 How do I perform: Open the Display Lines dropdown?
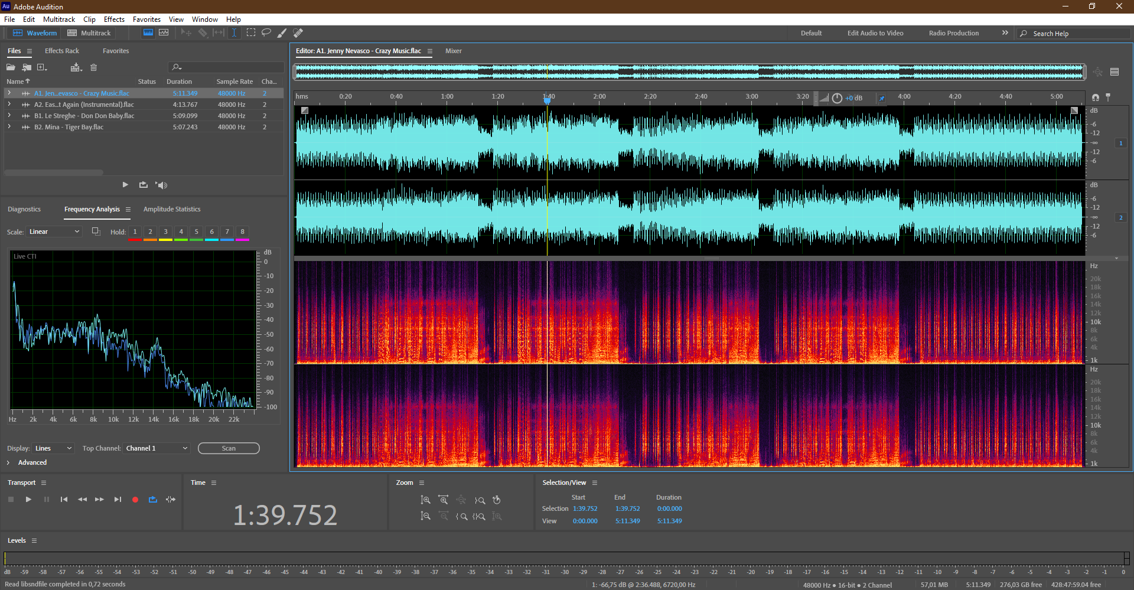(x=53, y=448)
